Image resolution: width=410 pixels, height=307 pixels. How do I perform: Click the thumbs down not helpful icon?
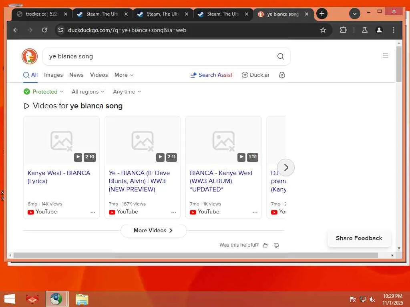tap(276, 245)
